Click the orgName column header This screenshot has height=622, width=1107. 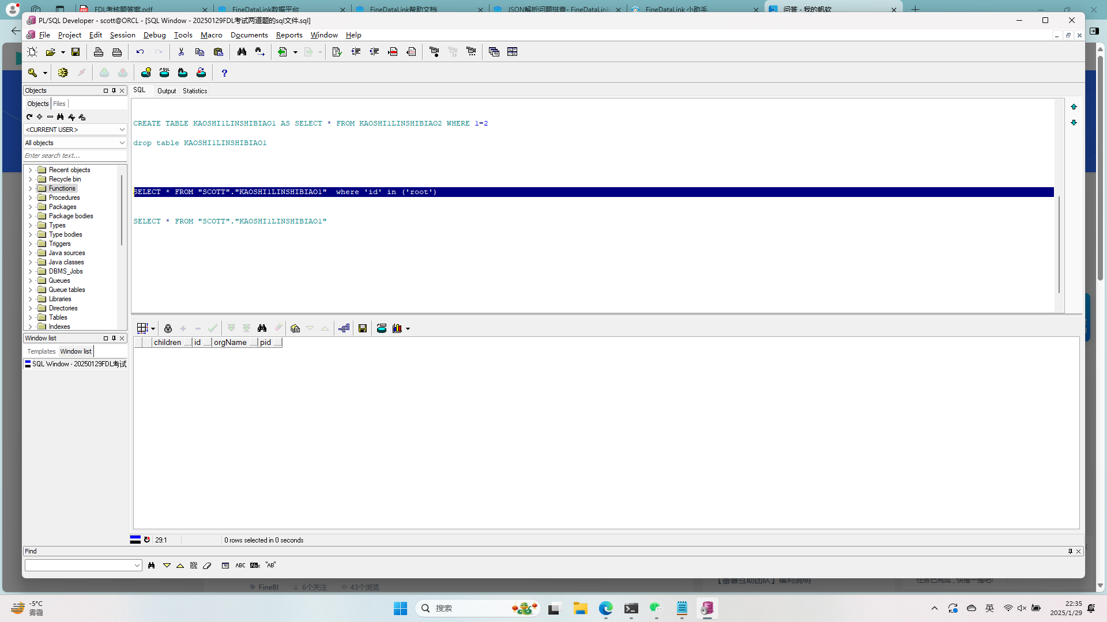pyautogui.click(x=230, y=343)
